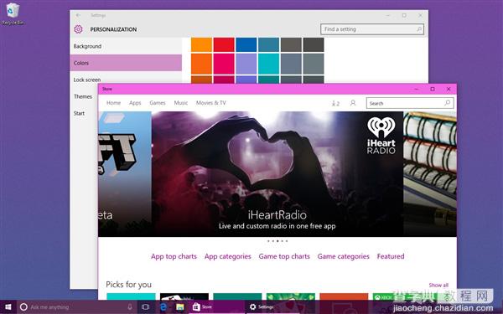This screenshot has width=503, height=314.
Task: Open the orange Picks for you tile
Action: point(344,296)
